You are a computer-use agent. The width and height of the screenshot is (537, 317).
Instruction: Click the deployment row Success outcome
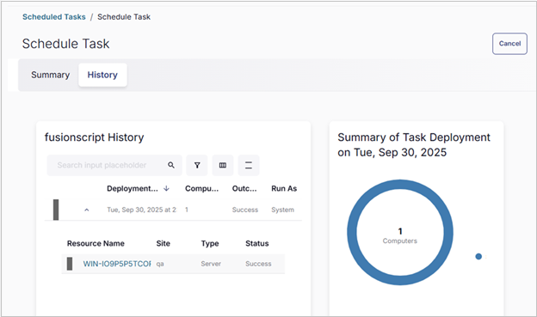pos(245,210)
